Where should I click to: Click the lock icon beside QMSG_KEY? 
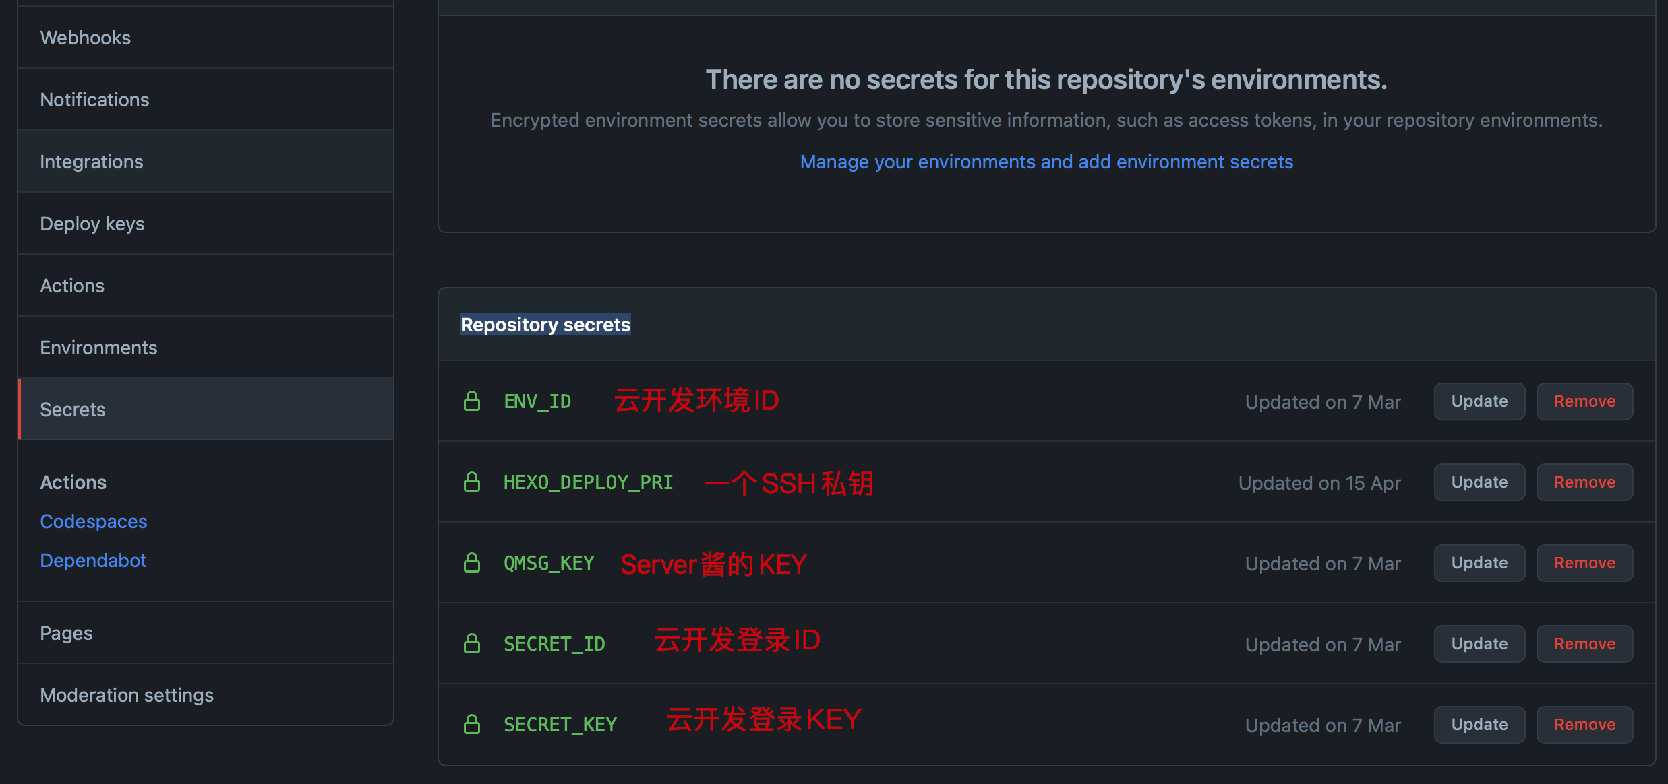click(472, 563)
